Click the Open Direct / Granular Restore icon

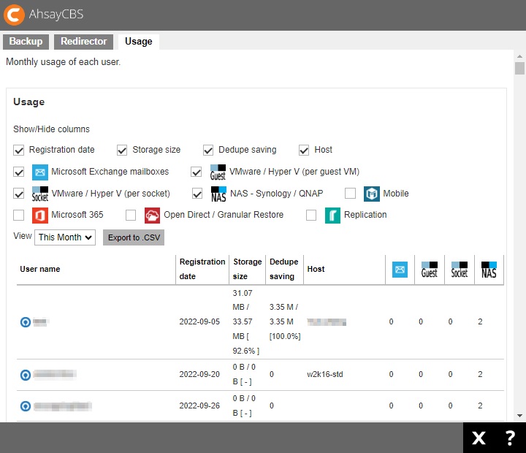[x=152, y=215]
